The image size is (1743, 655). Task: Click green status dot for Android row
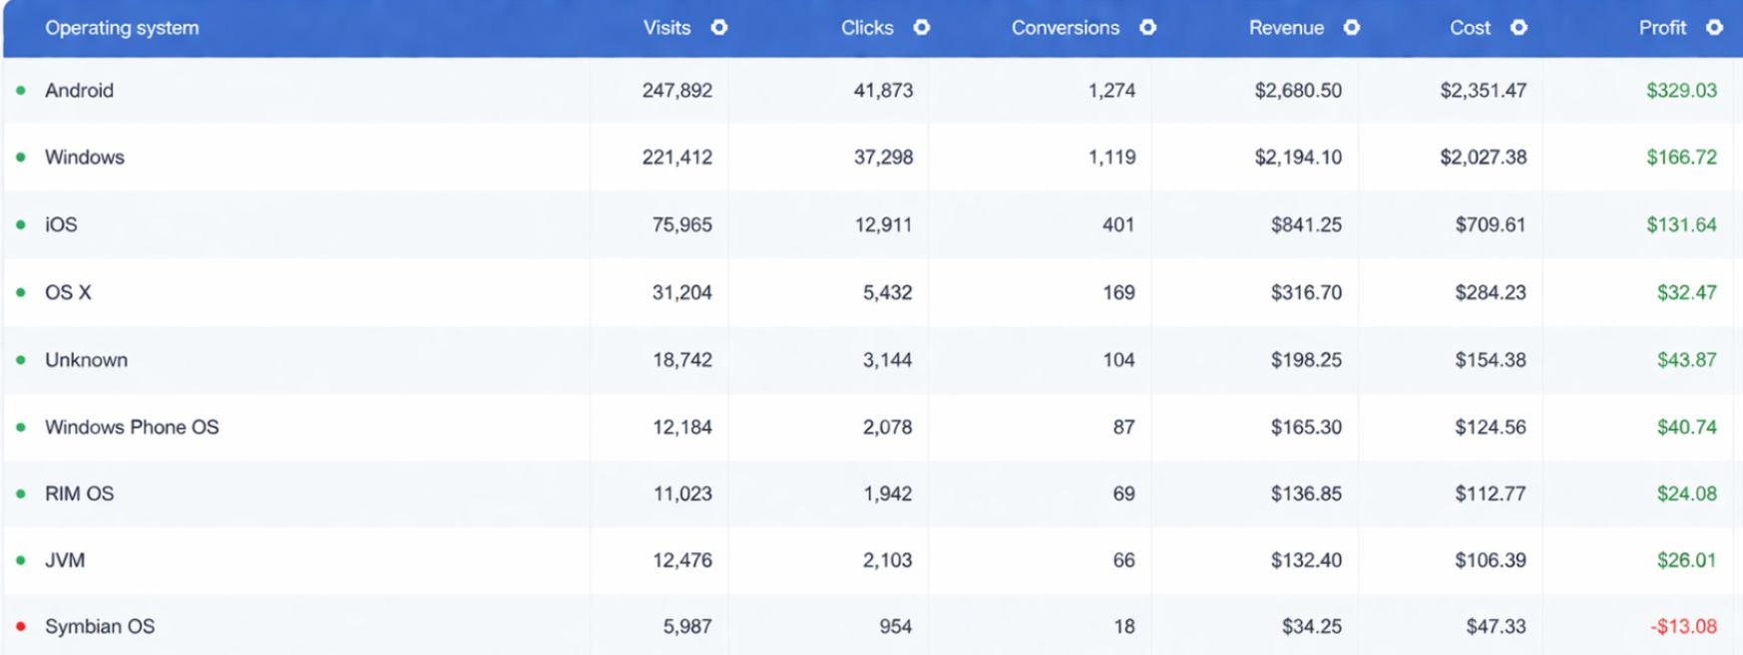pyautogui.click(x=21, y=91)
